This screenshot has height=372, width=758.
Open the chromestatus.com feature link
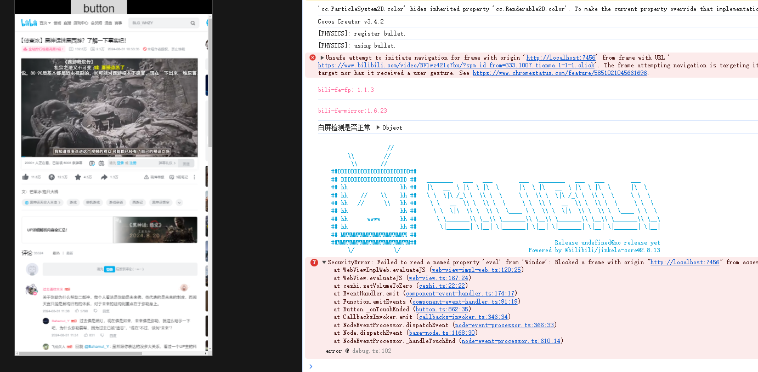(x=559, y=73)
